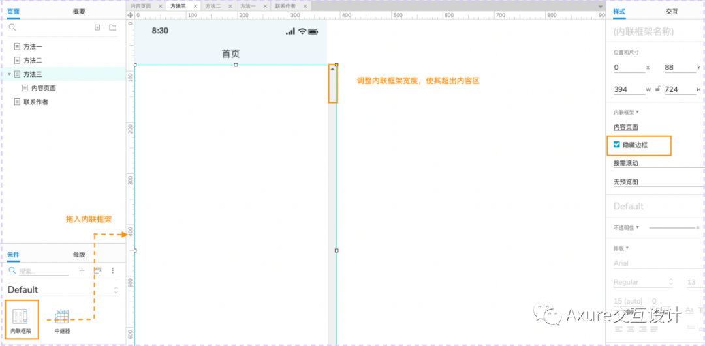Switch to the 元件 widgets tab
The height and width of the screenshot is (346, 705).
[x=14, y=255]
